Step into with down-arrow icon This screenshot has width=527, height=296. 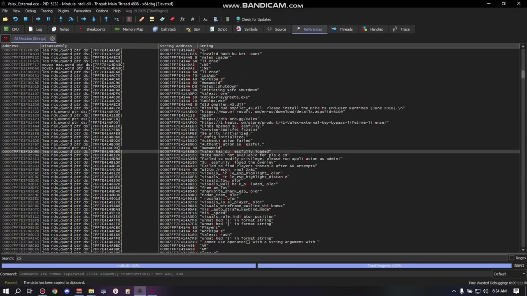61,19
